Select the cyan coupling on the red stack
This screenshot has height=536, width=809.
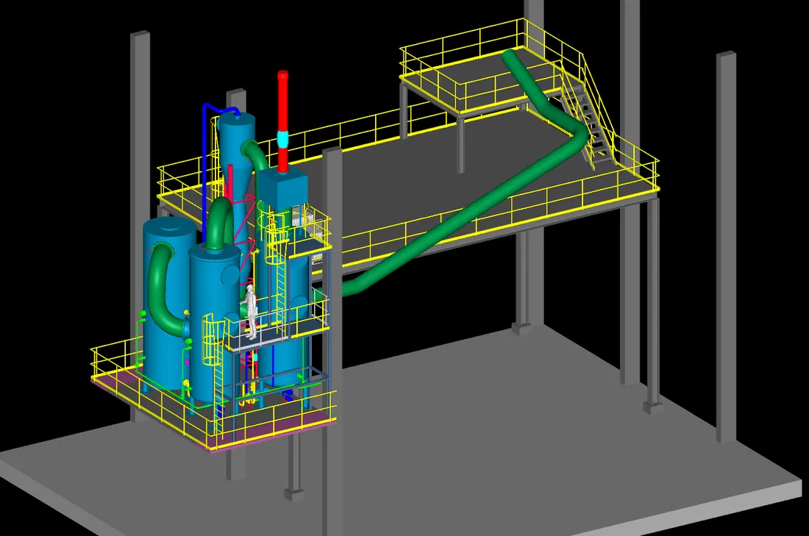point(282,139)
